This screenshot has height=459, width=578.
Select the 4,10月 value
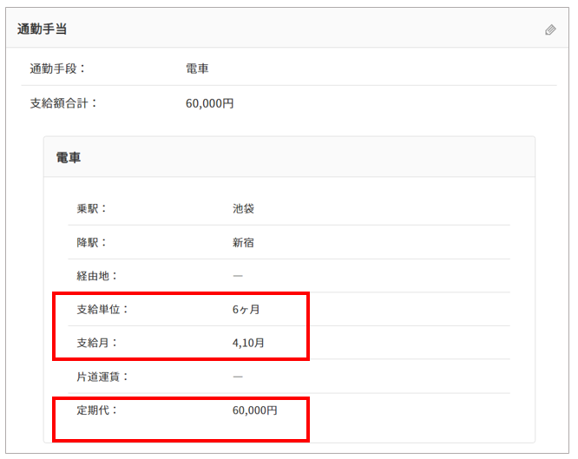pyautogui.click(x=248, y=343)
